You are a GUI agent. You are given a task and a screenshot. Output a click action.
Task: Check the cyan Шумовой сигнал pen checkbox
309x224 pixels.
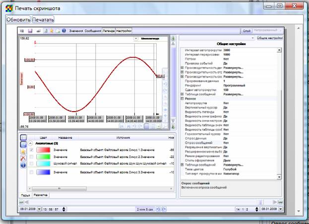tap(31, 164)
